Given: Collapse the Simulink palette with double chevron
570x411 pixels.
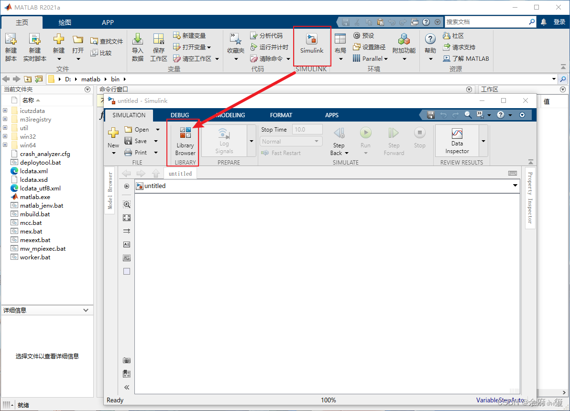Looking at the screenshot, I should pos(127,388).
